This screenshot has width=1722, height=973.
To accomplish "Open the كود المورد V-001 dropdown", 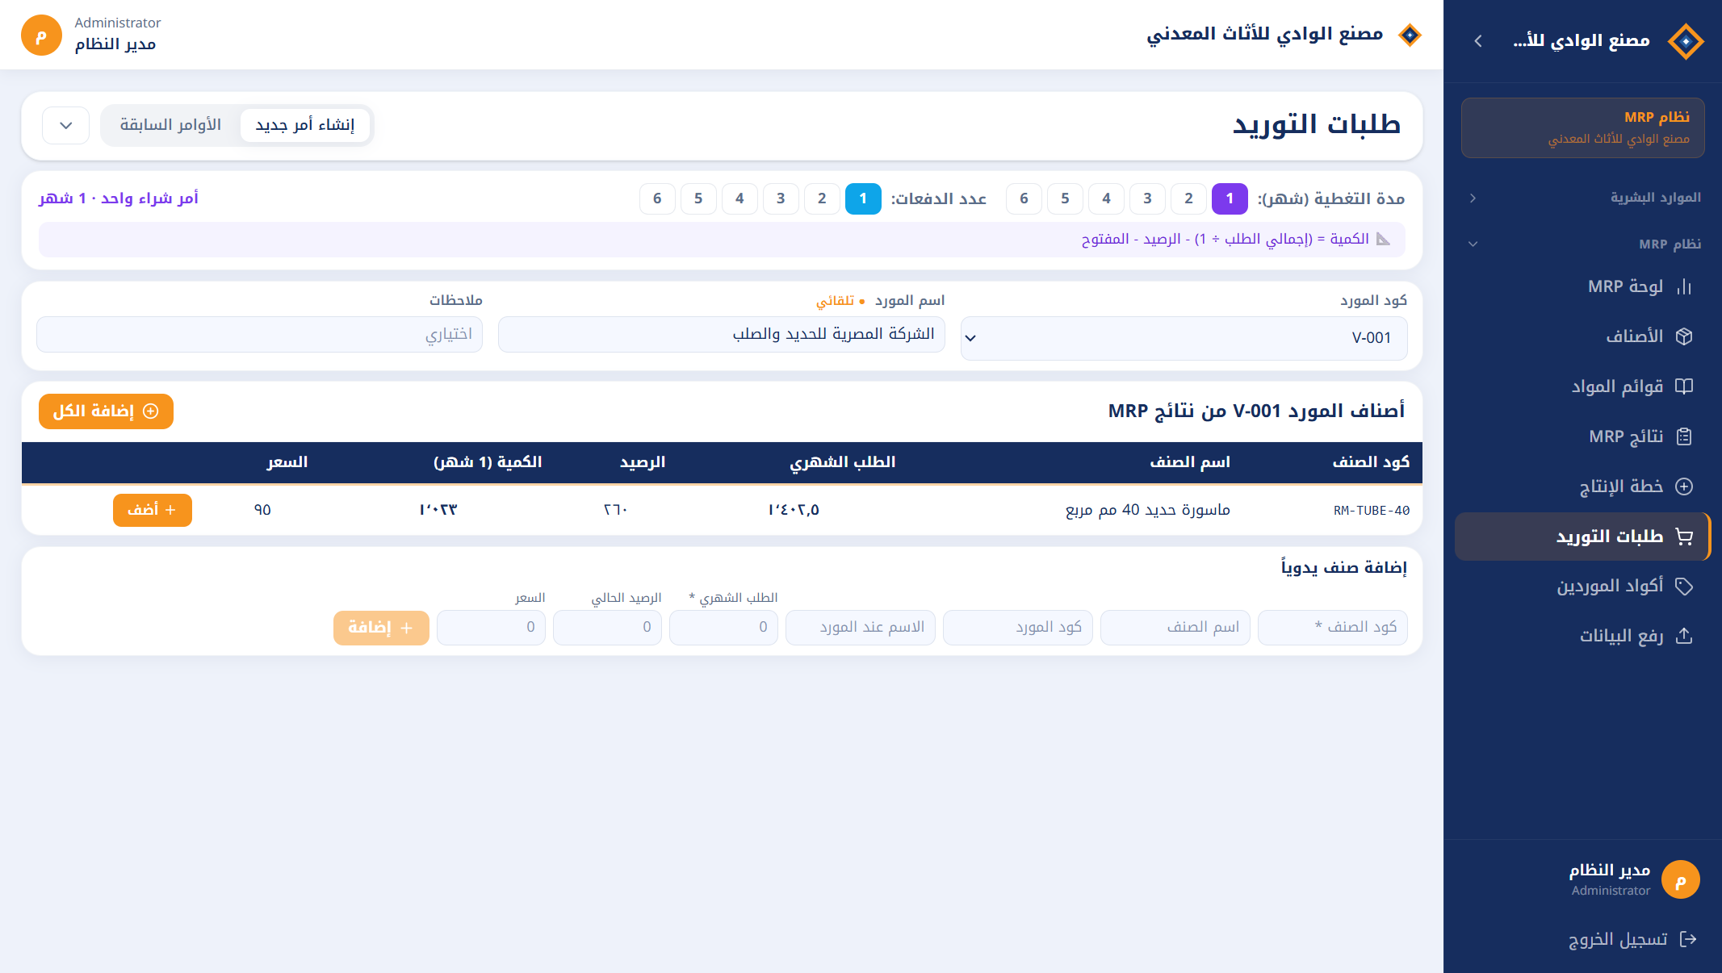I will tap(1184, 338).
